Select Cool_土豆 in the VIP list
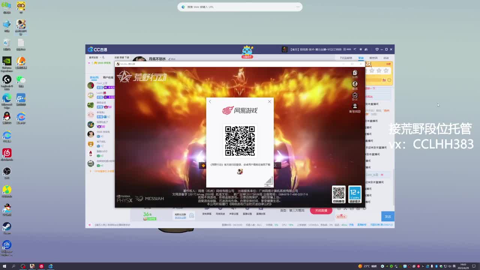 click(x=101, y=85)
